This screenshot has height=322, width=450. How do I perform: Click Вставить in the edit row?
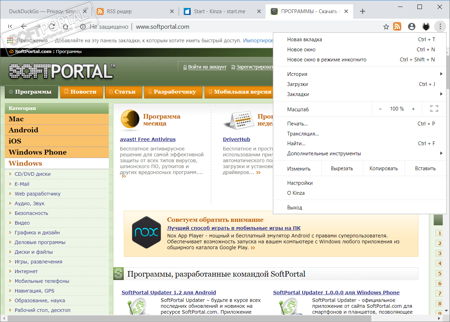coord(425,168)
